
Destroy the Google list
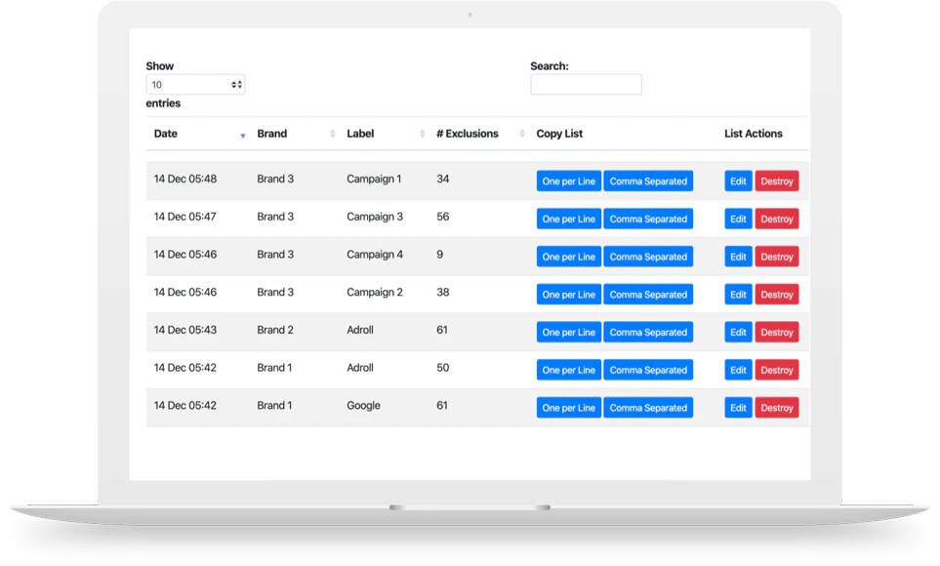point(776,408)
